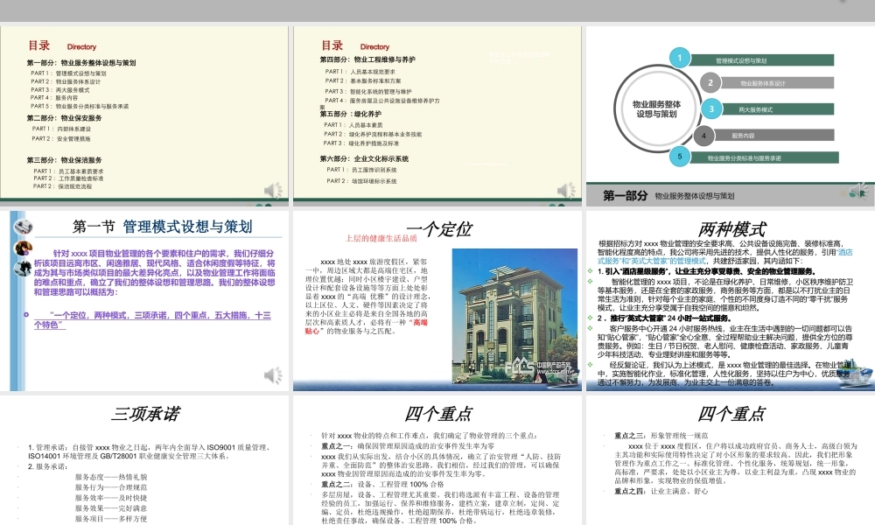This screenshot has width=875, height=525.
Task: Select the 四个重点 slide containing 重点之三
Action: (x=731, y=460)
